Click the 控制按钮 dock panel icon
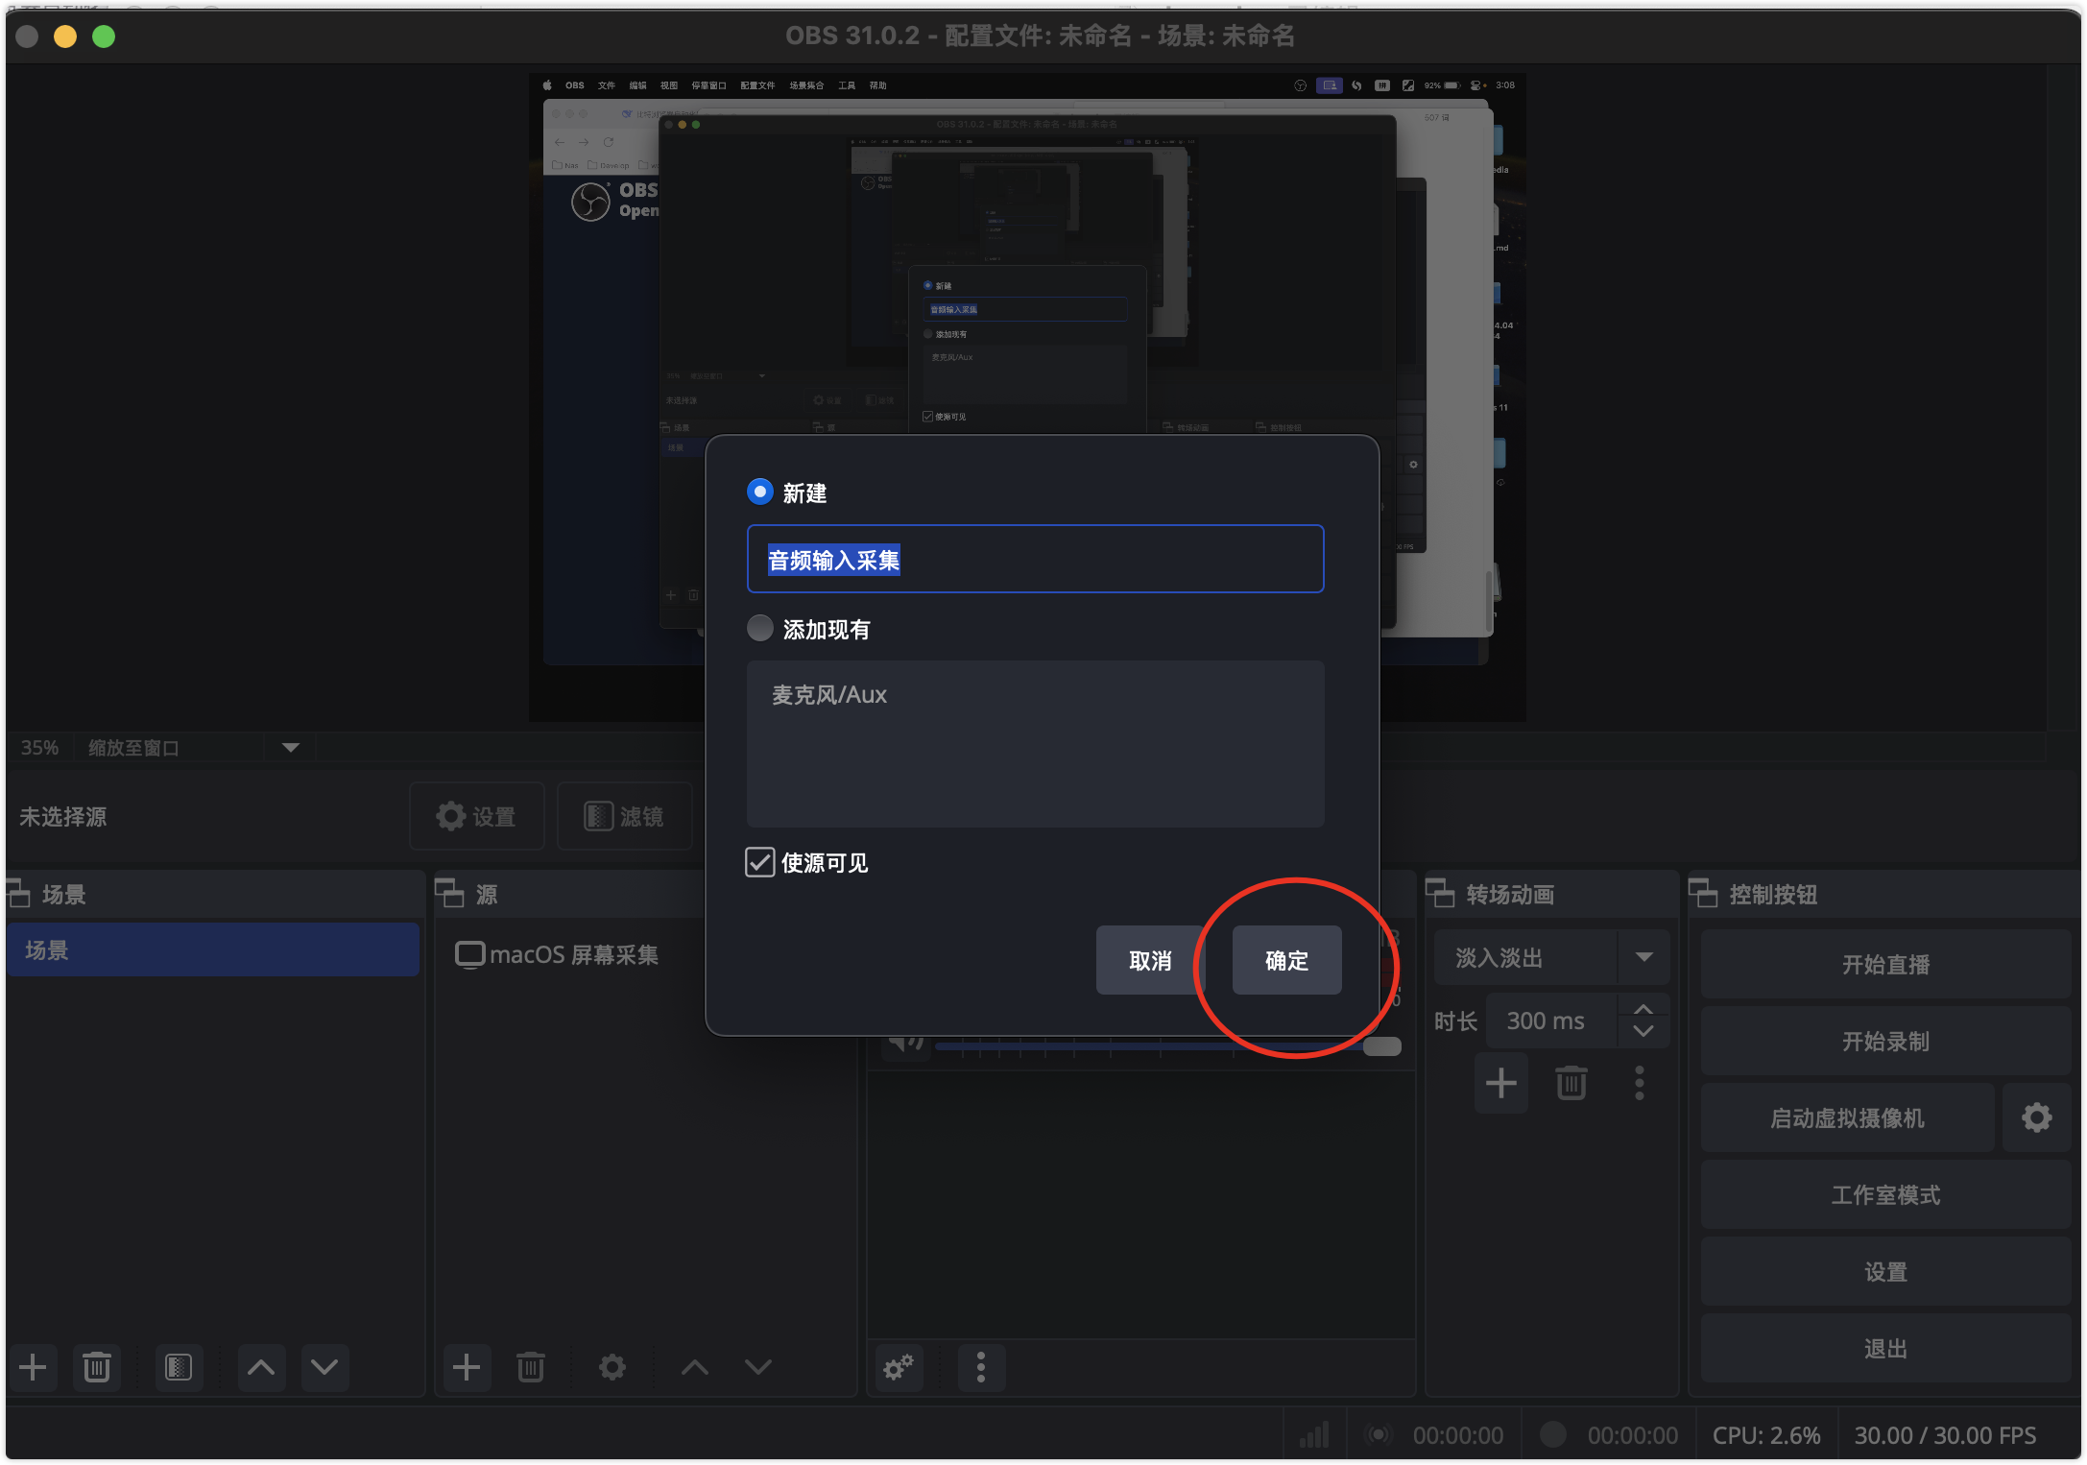The image size is (2087, 1465). pos(1703,894)
